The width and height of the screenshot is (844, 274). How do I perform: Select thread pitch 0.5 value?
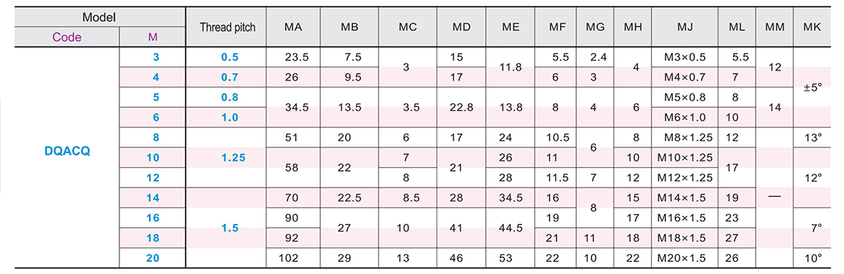tap(229, 58)
